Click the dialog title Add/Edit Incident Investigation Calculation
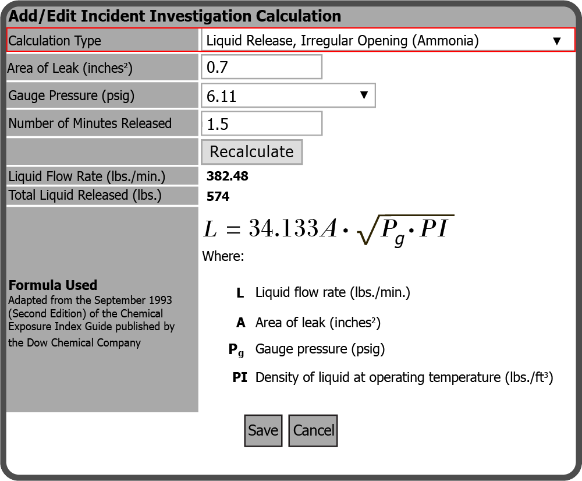The image size is (582, 481). click(x=175, y=16)
